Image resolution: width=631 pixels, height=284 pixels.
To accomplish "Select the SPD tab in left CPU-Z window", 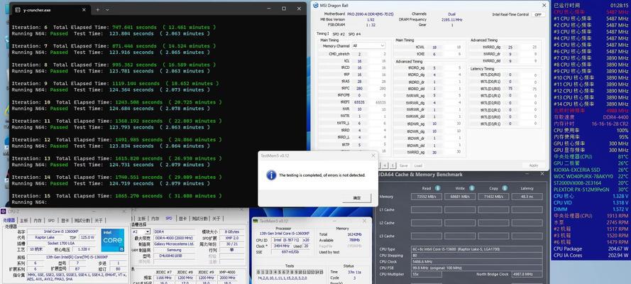I will coord(51,220).
